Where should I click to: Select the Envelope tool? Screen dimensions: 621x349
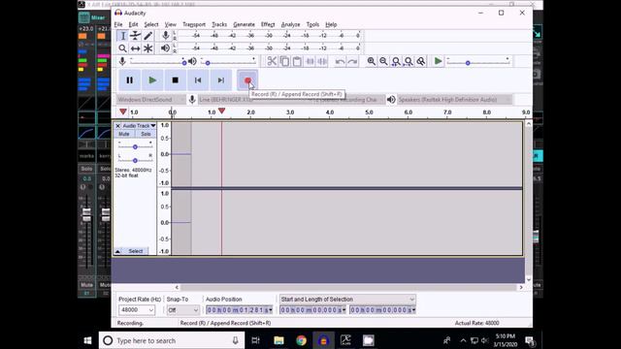(135, 36)
